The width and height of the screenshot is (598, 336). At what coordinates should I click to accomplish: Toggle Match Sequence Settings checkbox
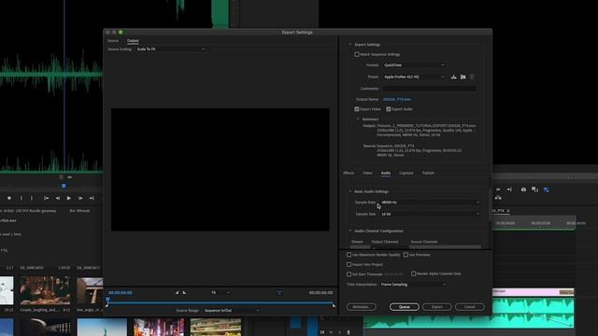tap(357, 54)
